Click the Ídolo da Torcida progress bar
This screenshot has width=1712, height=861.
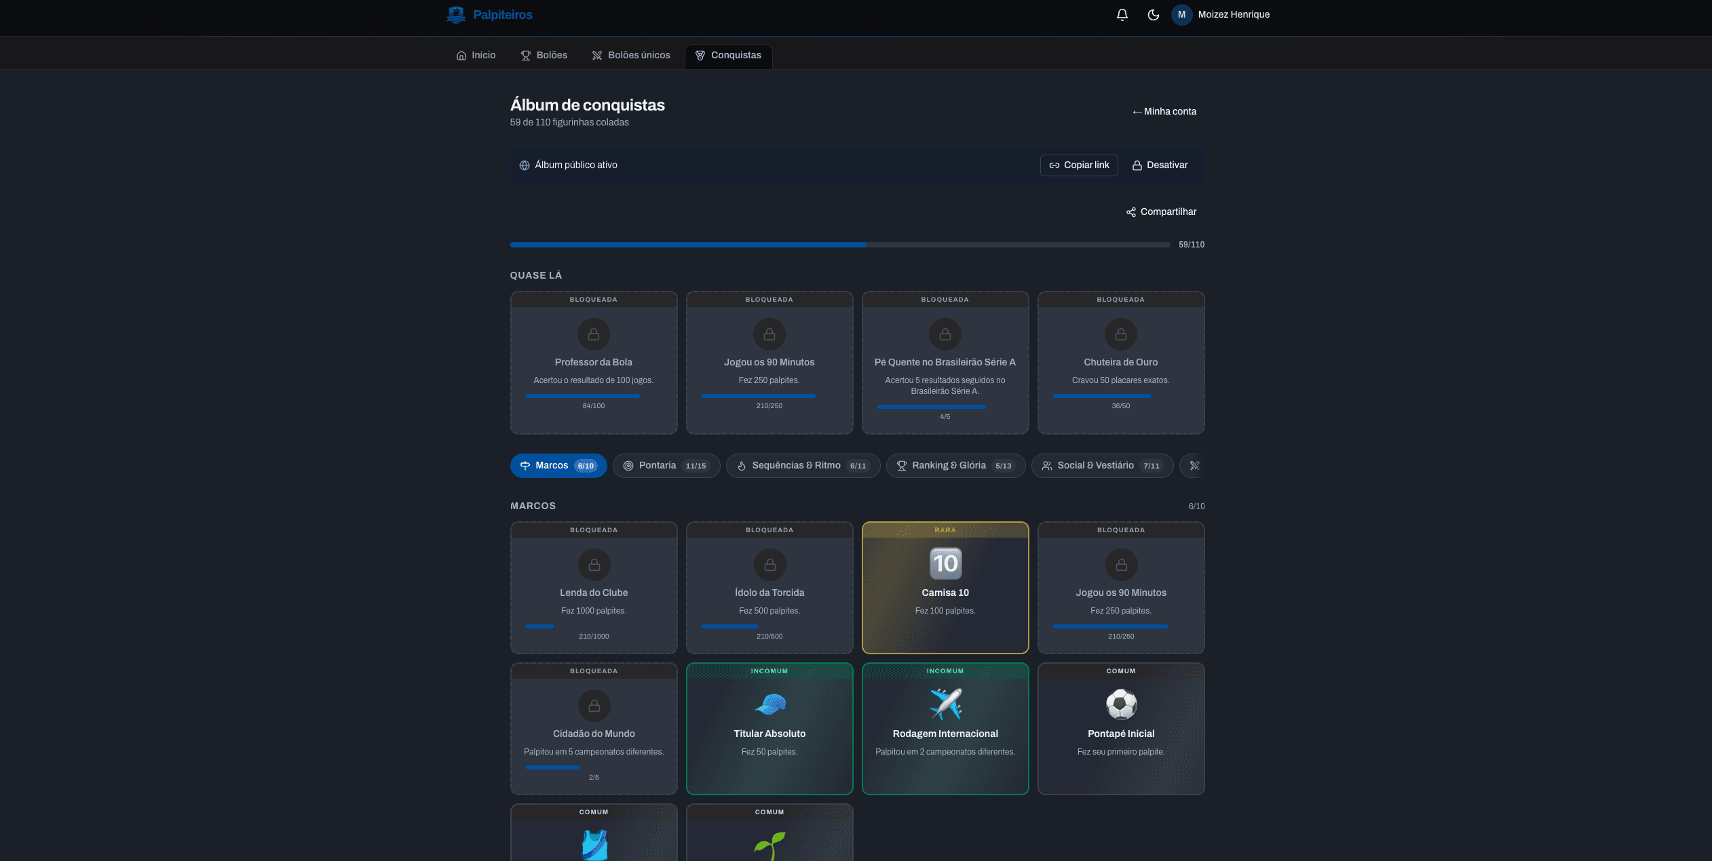point(769,626)
